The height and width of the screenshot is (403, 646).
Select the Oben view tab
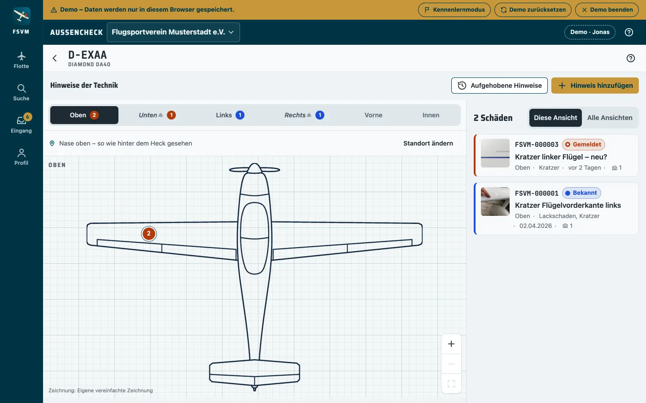(84, 115)
